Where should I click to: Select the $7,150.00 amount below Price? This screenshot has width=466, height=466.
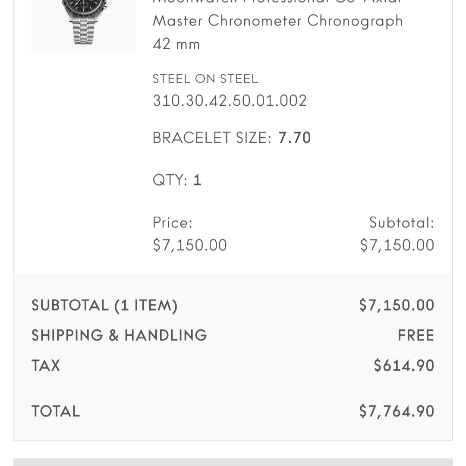pos(190,245)
